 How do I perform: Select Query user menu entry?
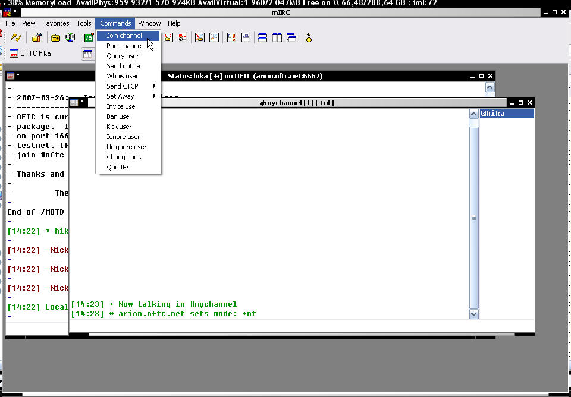tap(128, 56)
